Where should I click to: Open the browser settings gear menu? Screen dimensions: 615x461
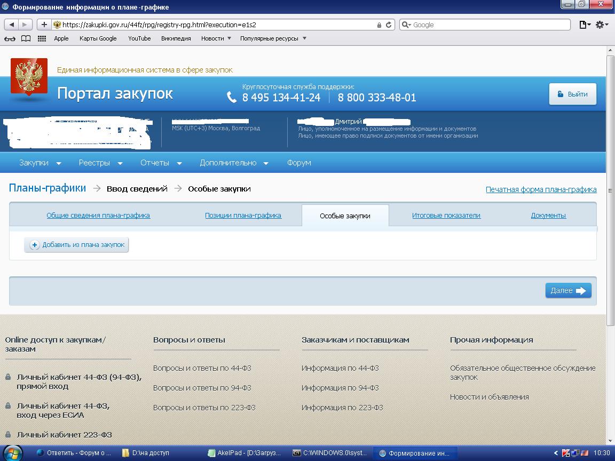pyautogui.click(x=602, y=25)
